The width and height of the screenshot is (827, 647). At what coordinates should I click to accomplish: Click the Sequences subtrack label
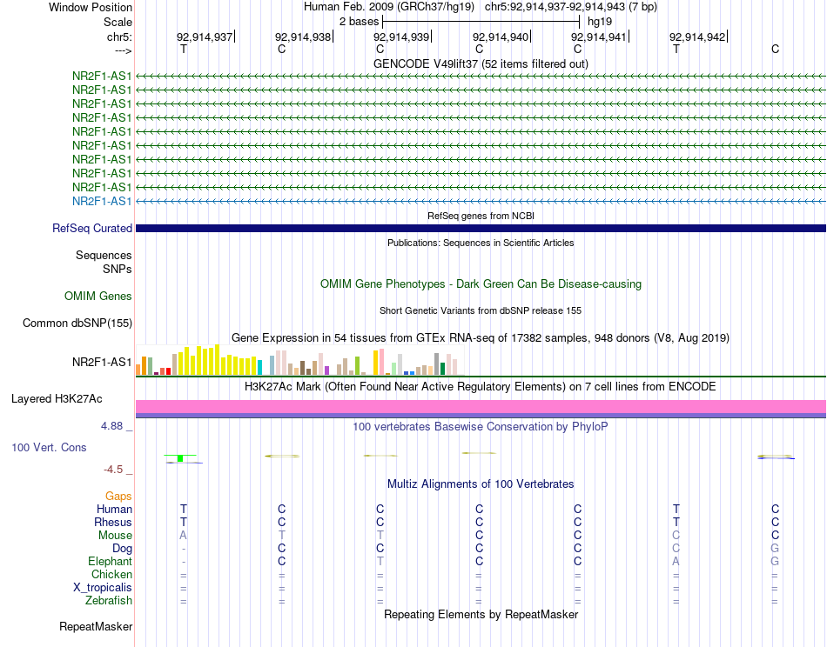104,256
